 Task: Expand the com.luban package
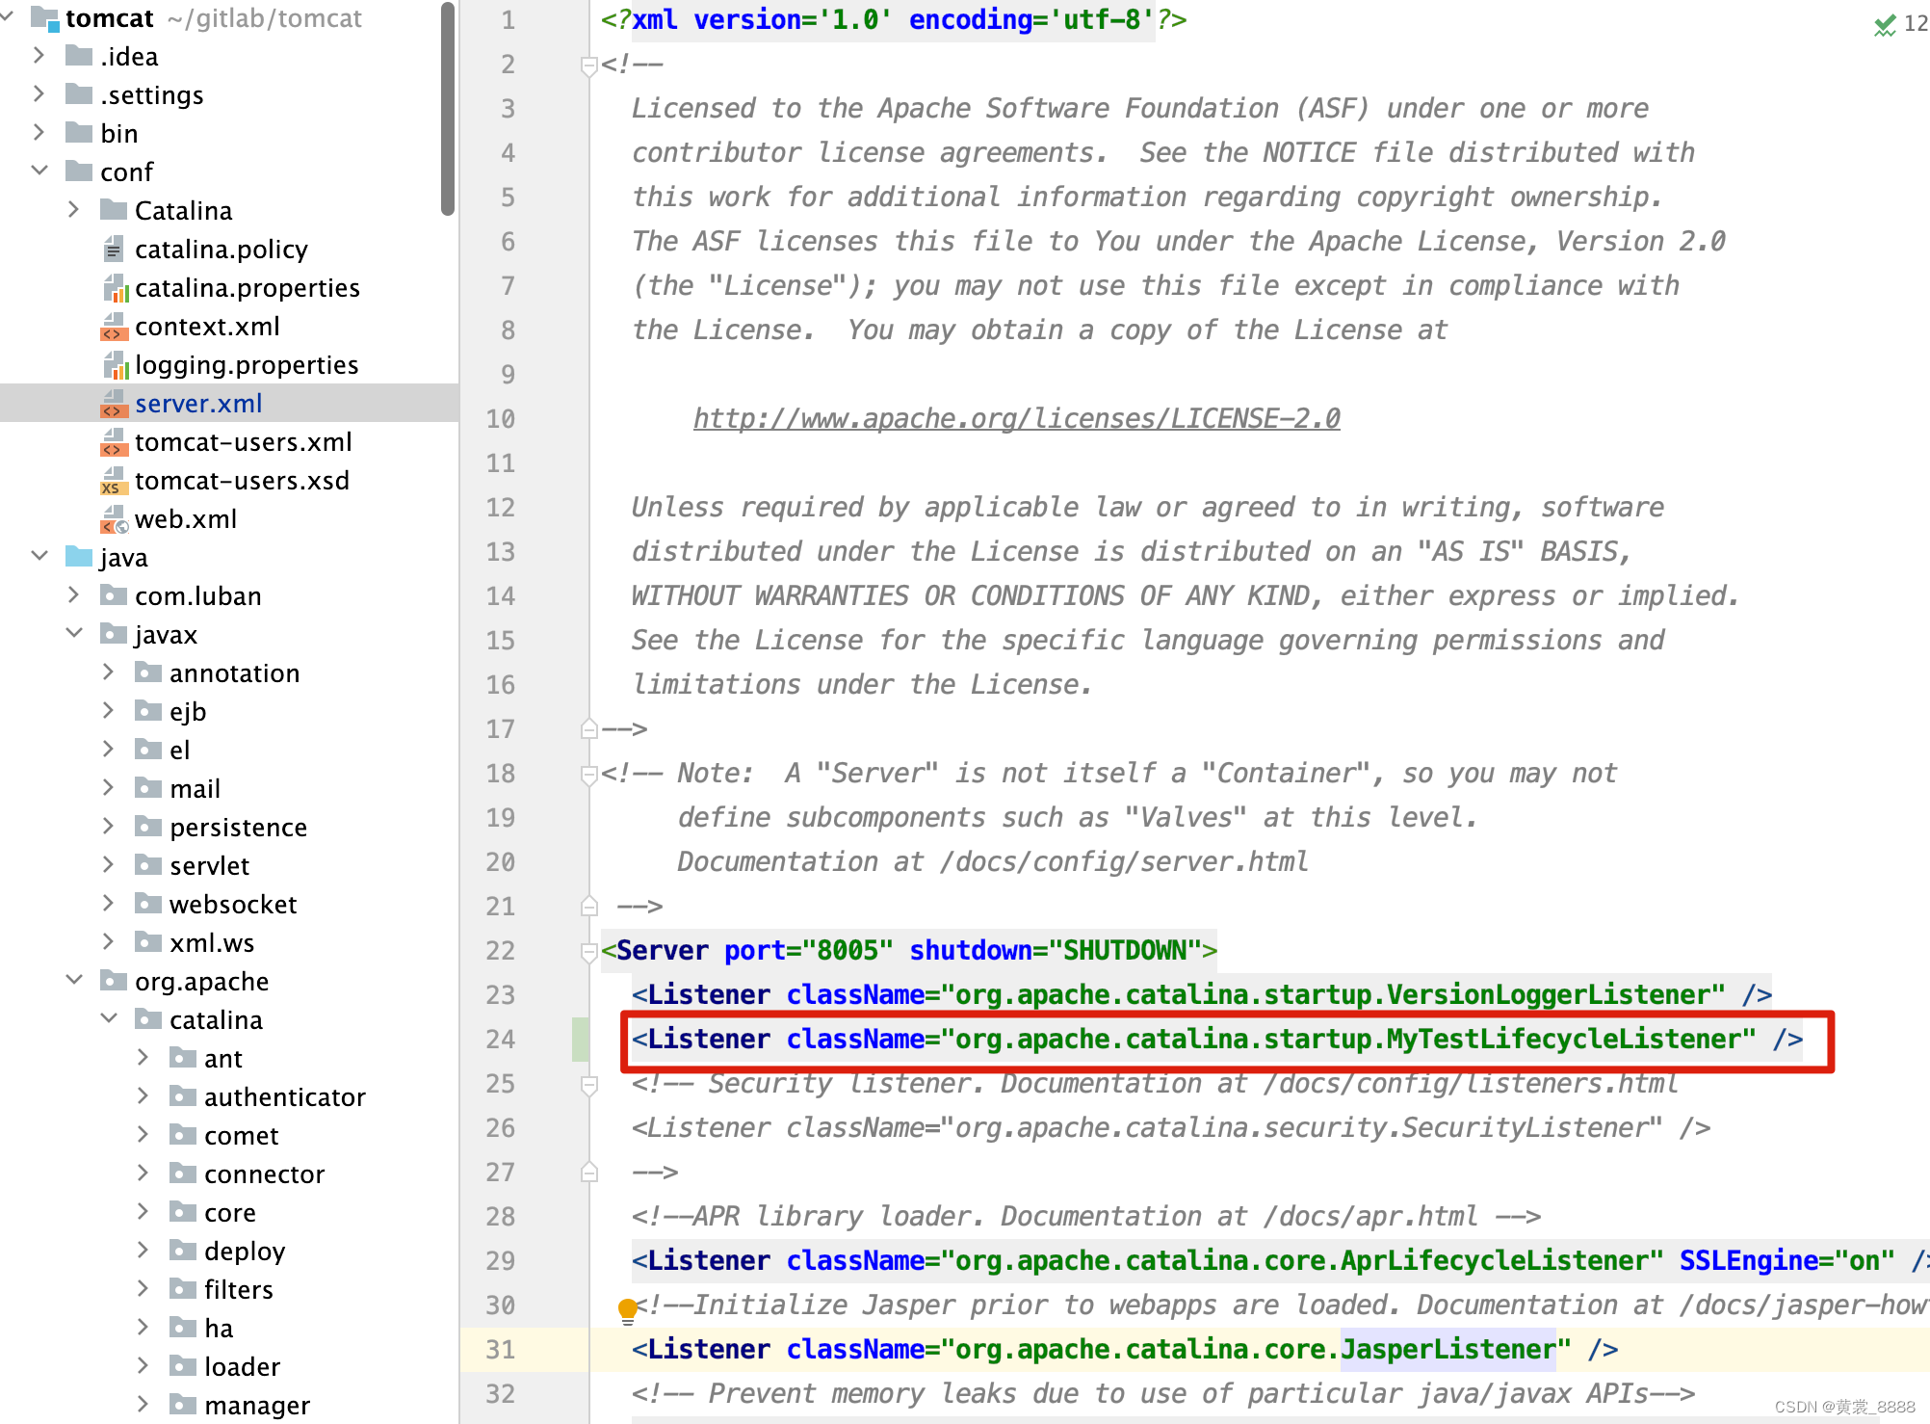(x=73, y=594)
